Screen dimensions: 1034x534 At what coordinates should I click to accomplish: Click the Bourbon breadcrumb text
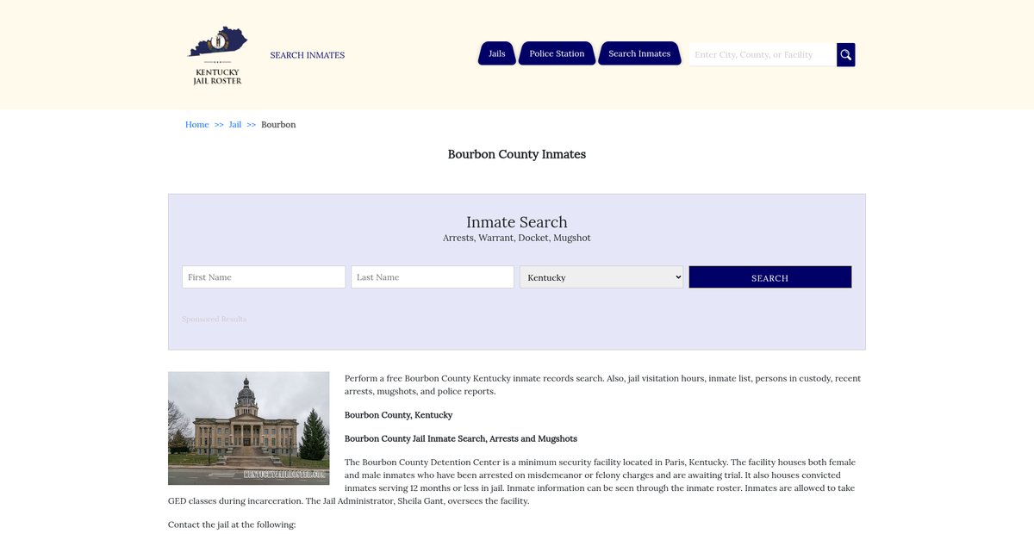point(278,125)
